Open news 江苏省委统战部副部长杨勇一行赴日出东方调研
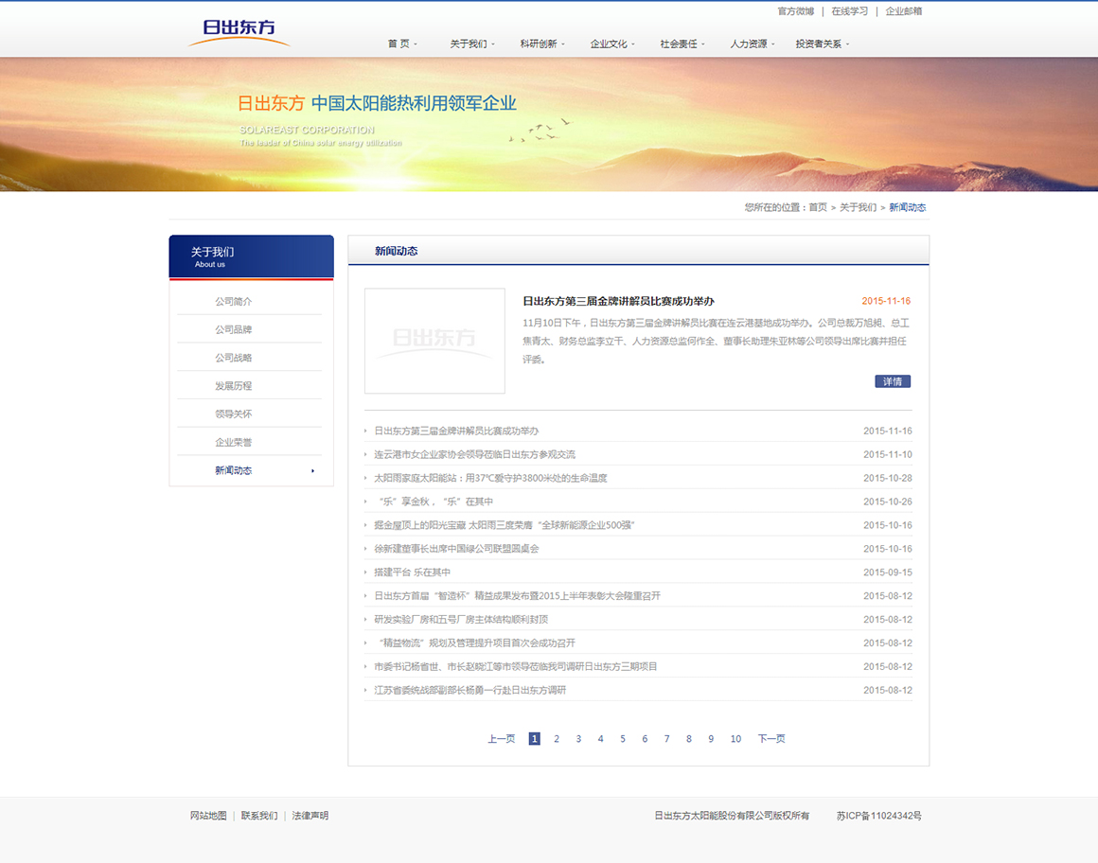Viewport: 1098px width, 863px height. 469,690
